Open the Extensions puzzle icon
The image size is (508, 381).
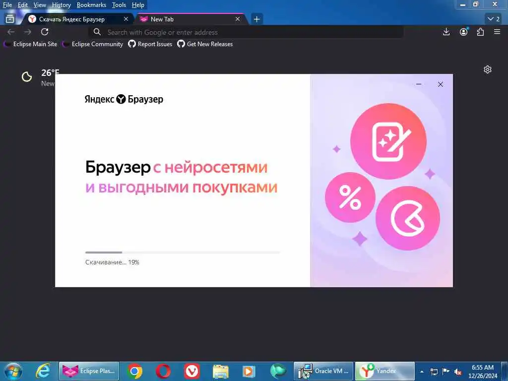(x=480, y=32)
